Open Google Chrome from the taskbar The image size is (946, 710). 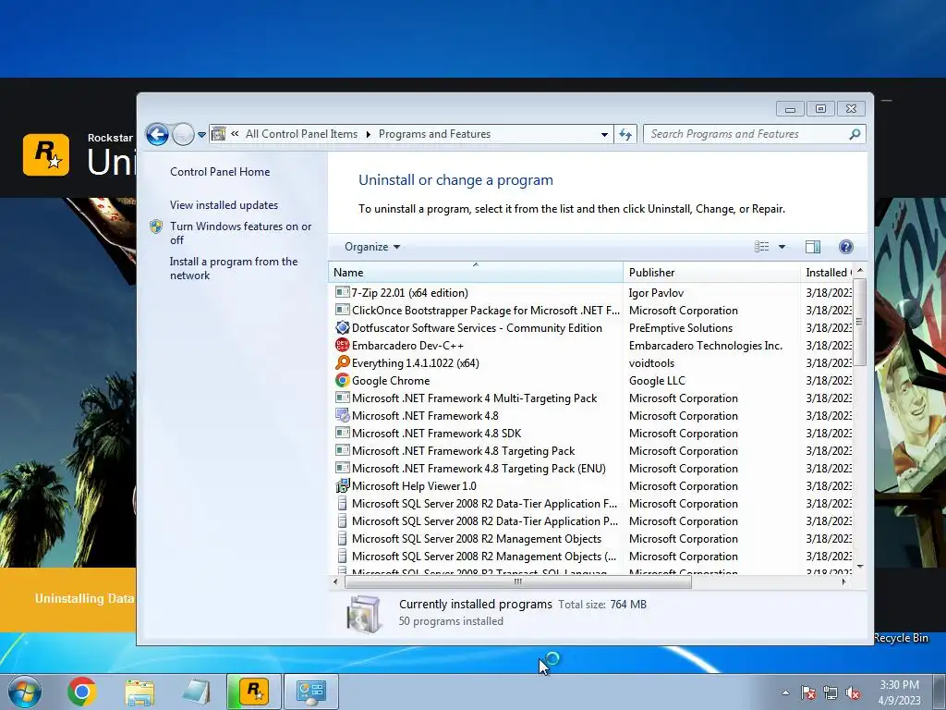coord(81,692)
